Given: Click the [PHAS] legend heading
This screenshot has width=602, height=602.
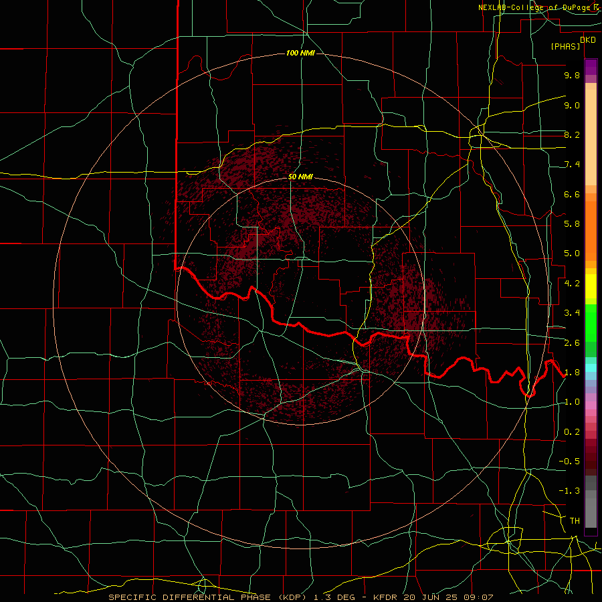Looking at the screenshot, I should coord(565,46).
